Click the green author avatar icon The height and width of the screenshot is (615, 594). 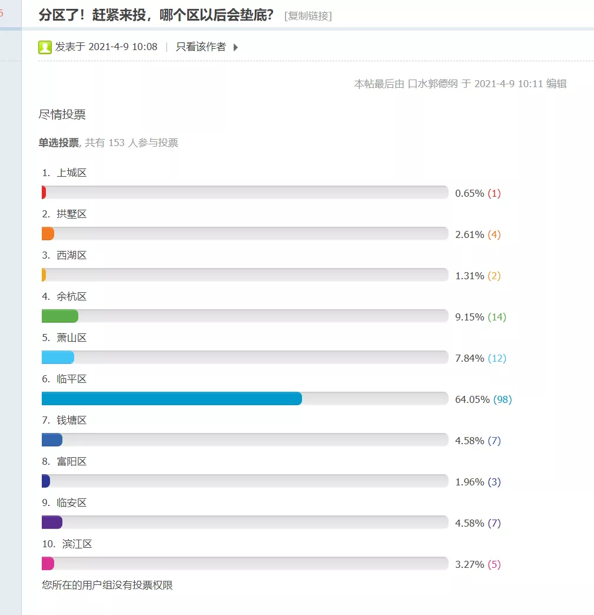tap(45, 47)
